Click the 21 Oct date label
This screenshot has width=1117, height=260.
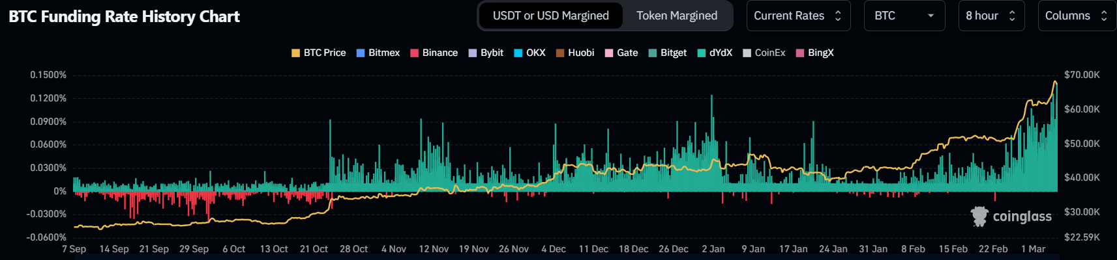(x=314, y=249)
